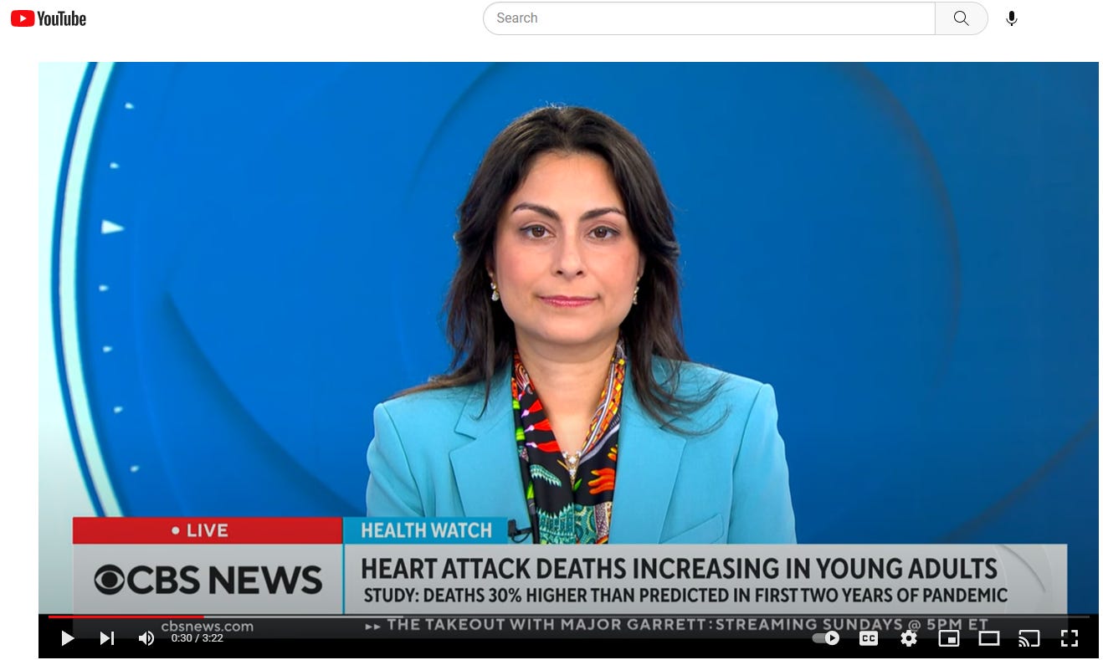Enter full screen mode
This screenshot has width=1103, height=660.
[x=1070, y=638]
